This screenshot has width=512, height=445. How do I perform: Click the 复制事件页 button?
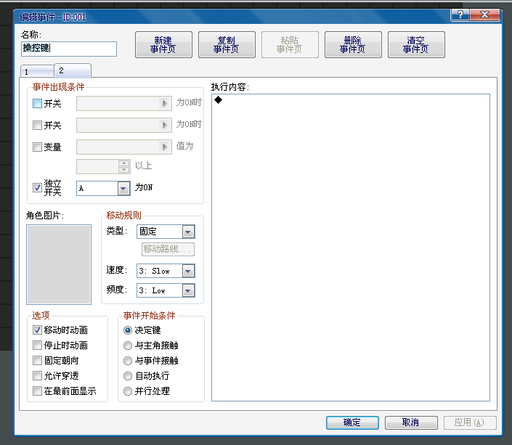(x=227, y=45)
